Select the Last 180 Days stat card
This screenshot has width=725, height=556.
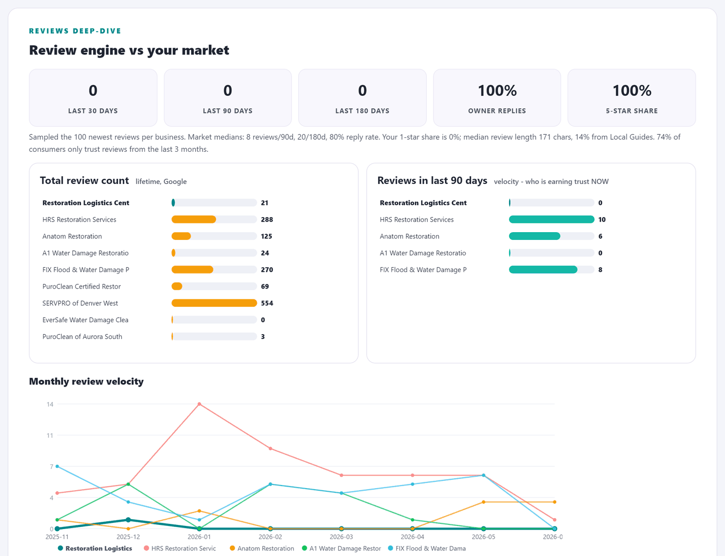tap(363, 98)
